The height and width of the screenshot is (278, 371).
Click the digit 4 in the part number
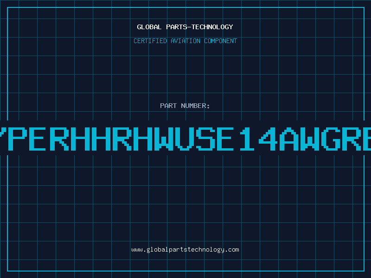[268, 139]
